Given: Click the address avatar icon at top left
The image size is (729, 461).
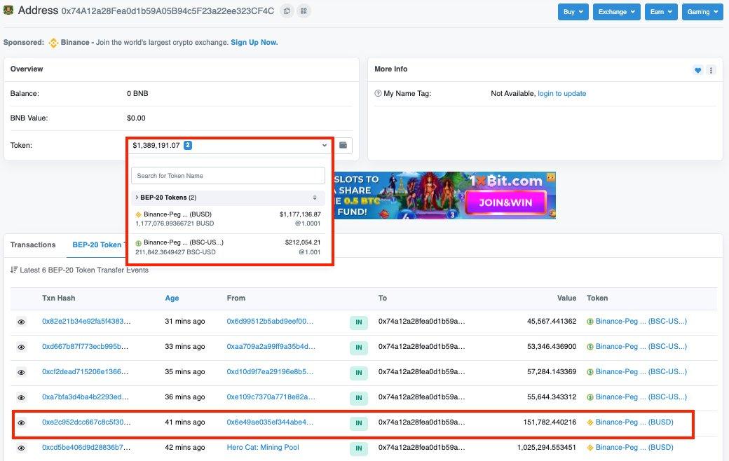Looking at the screenshot, I should 8,11.
